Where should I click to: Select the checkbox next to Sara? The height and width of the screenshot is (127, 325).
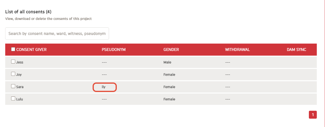point(13,86)
